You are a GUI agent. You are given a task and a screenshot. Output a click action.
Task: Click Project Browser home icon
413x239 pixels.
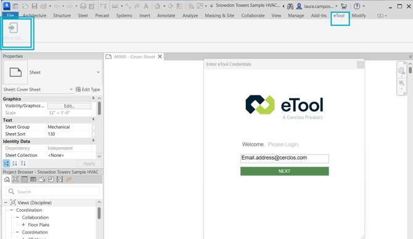click(7, 179)
